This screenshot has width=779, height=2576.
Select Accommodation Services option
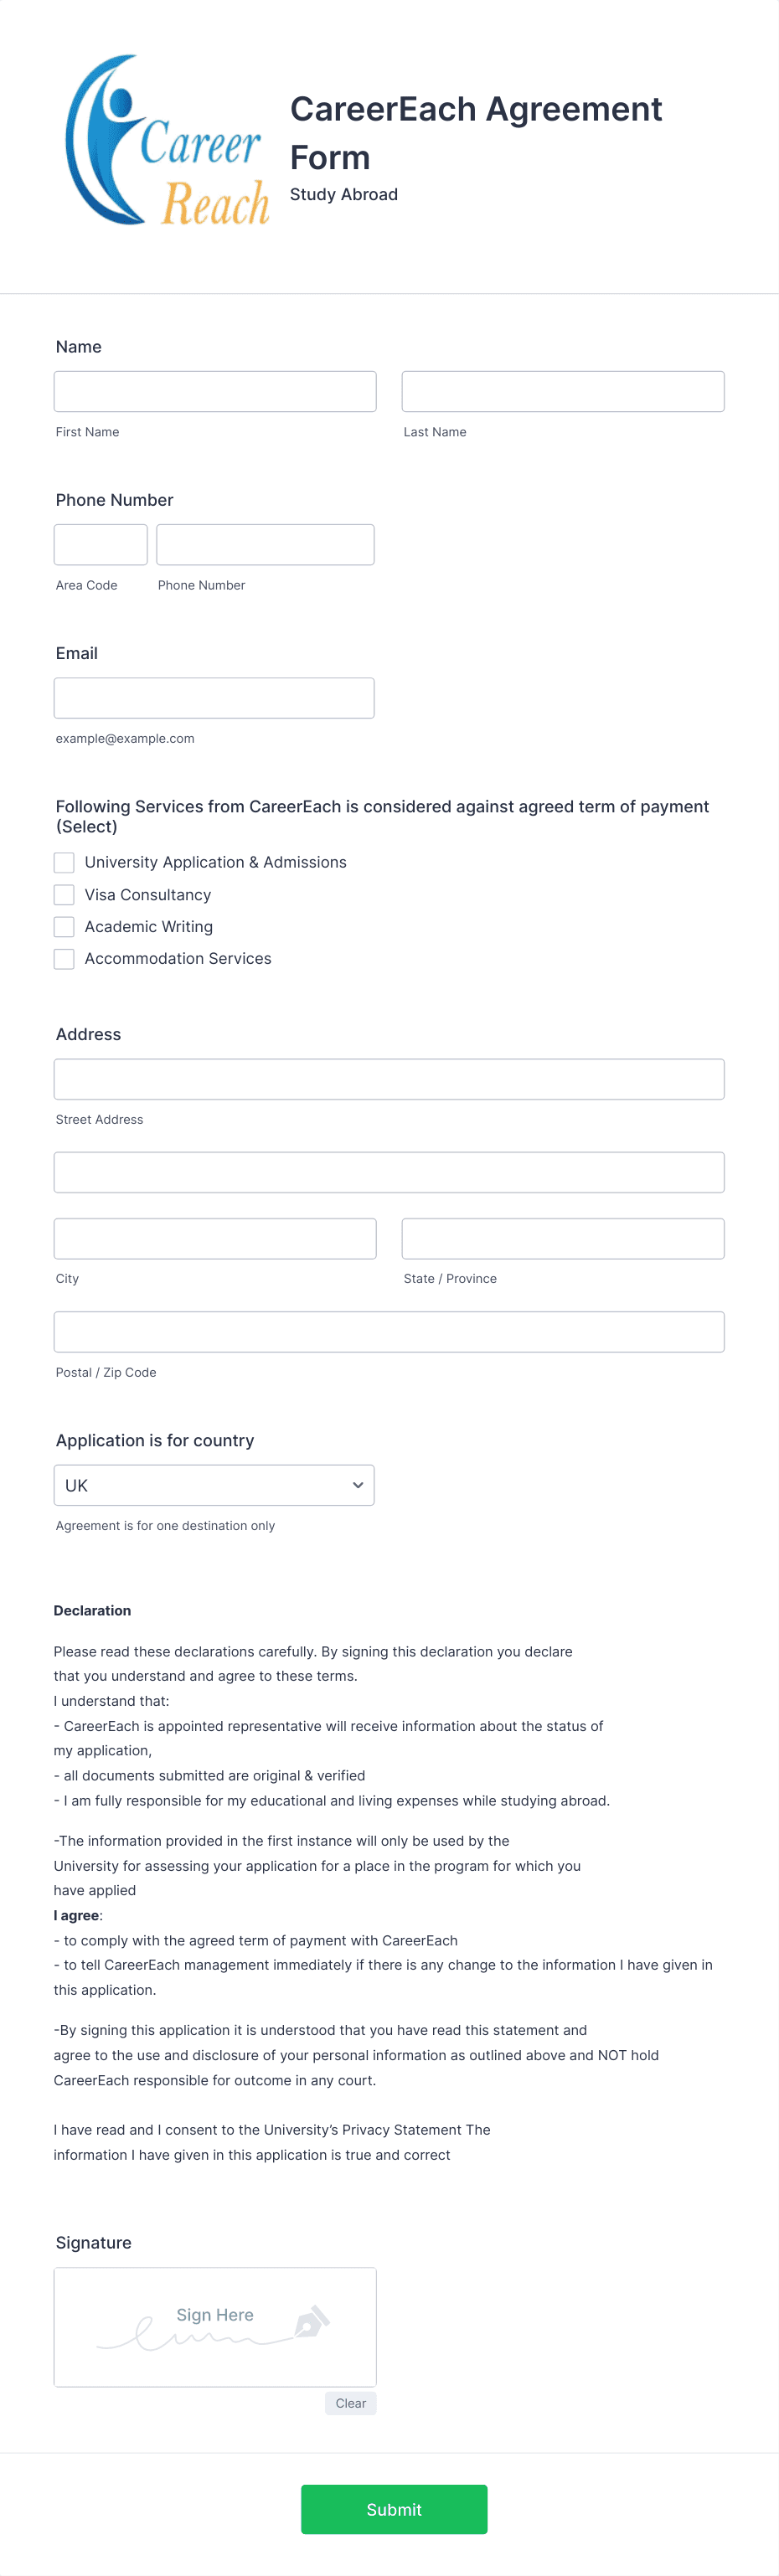[x=64, y=958]
